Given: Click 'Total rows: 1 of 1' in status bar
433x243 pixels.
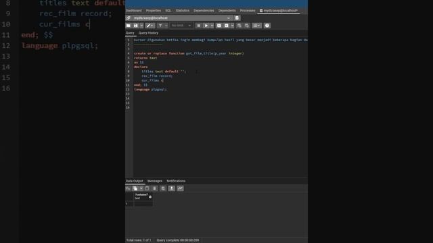Looking at the screenshot, I should point(139,240).
